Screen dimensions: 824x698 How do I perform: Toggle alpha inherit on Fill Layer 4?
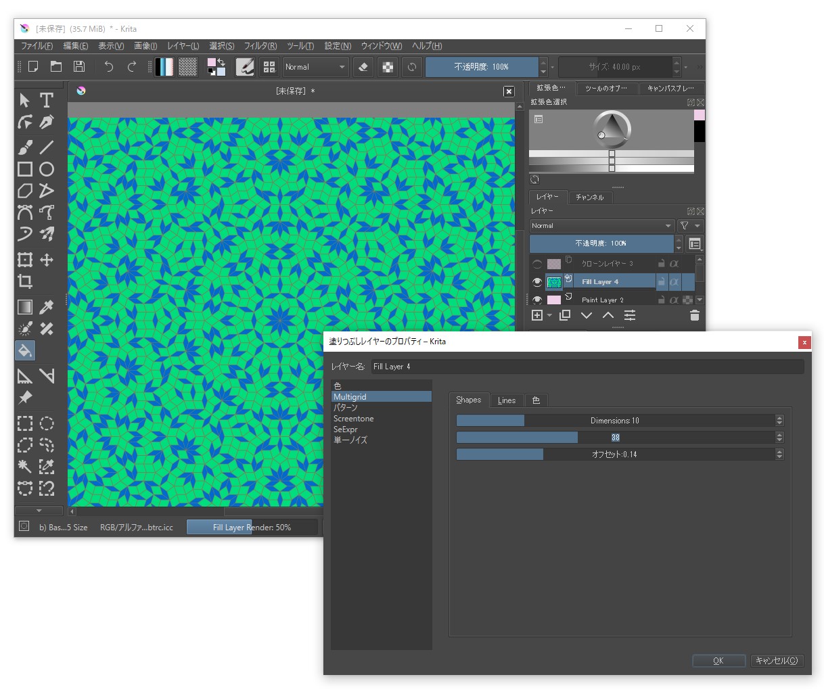click(x=674, y=281)
